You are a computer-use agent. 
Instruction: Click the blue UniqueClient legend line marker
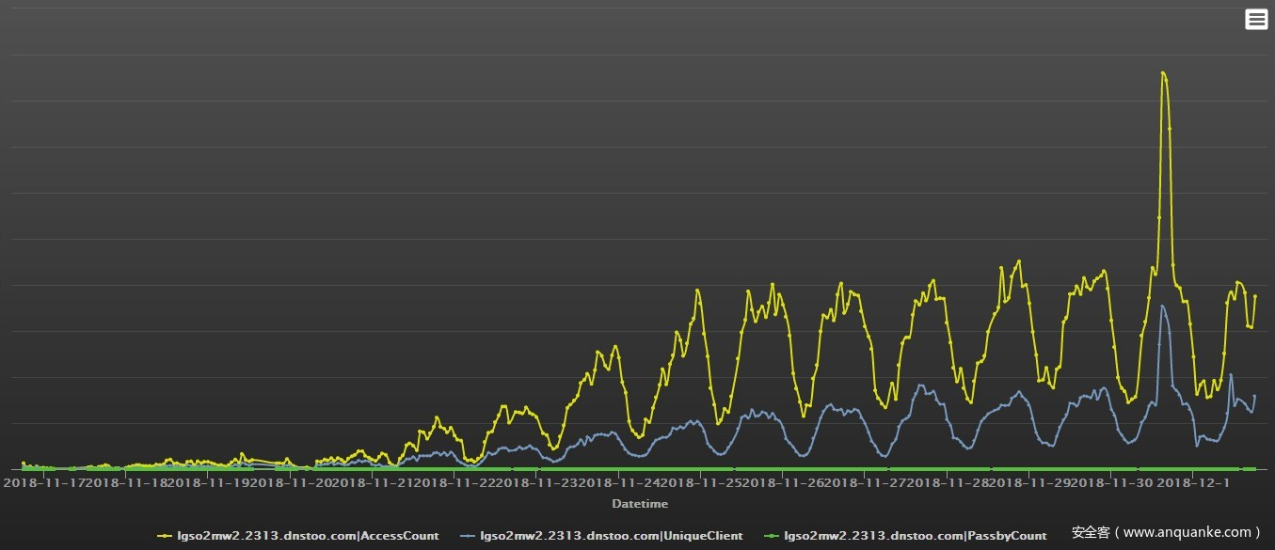[468, 536]
